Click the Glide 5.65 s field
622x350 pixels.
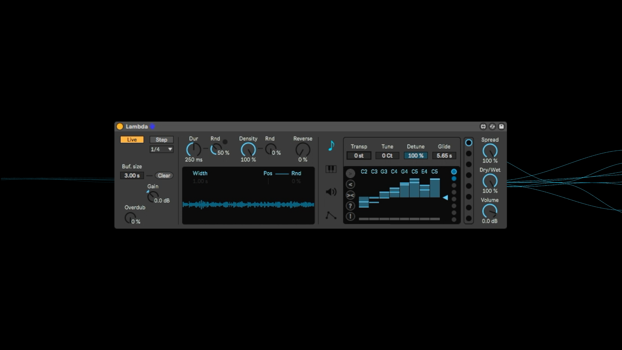(444, 156)
